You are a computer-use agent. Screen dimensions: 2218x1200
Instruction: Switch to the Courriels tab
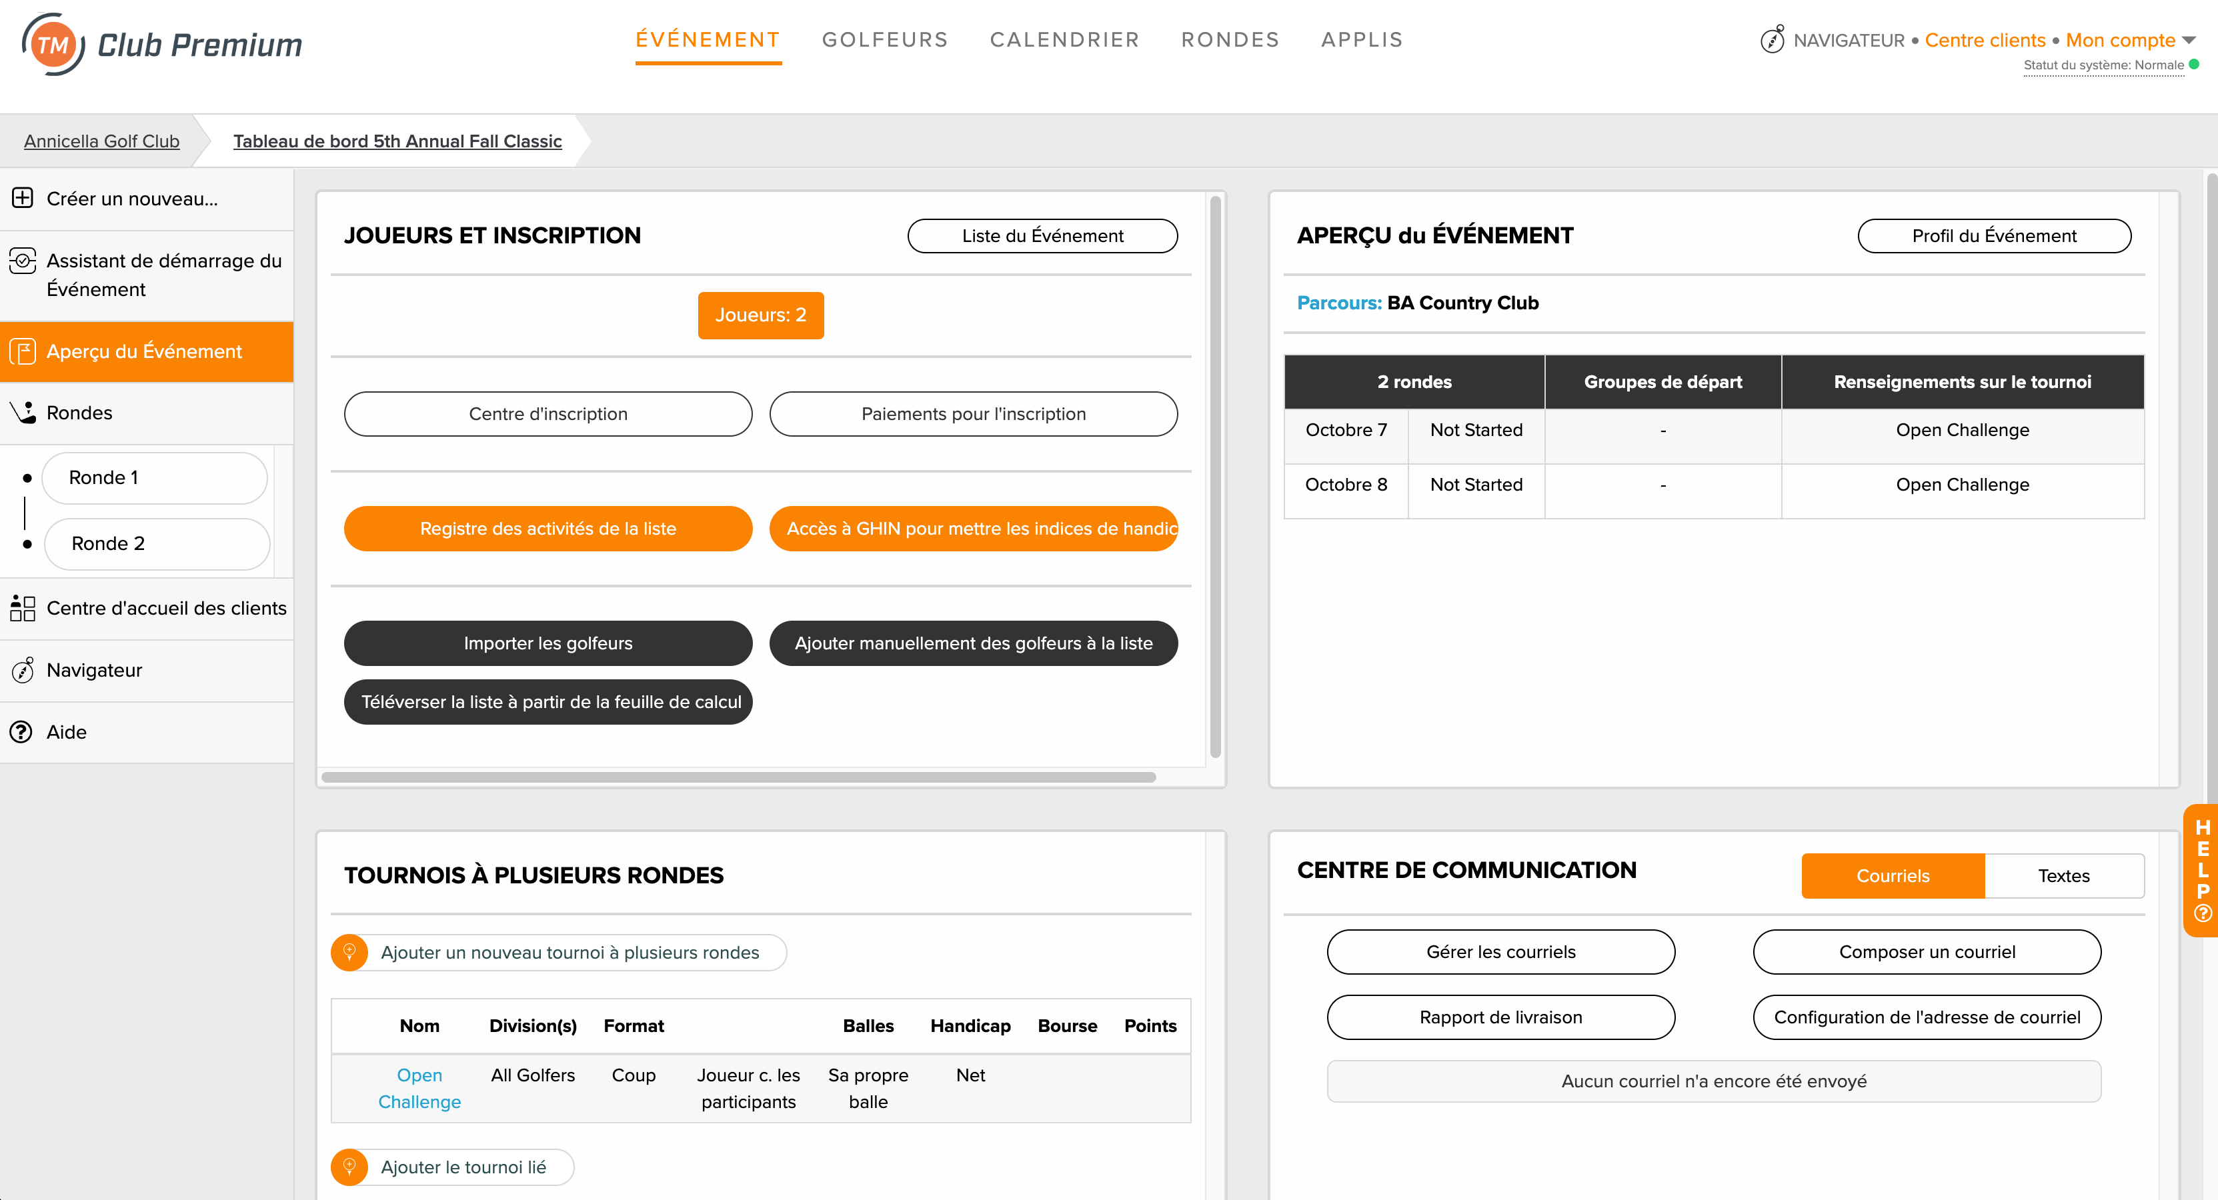[x=1893, y=875]
